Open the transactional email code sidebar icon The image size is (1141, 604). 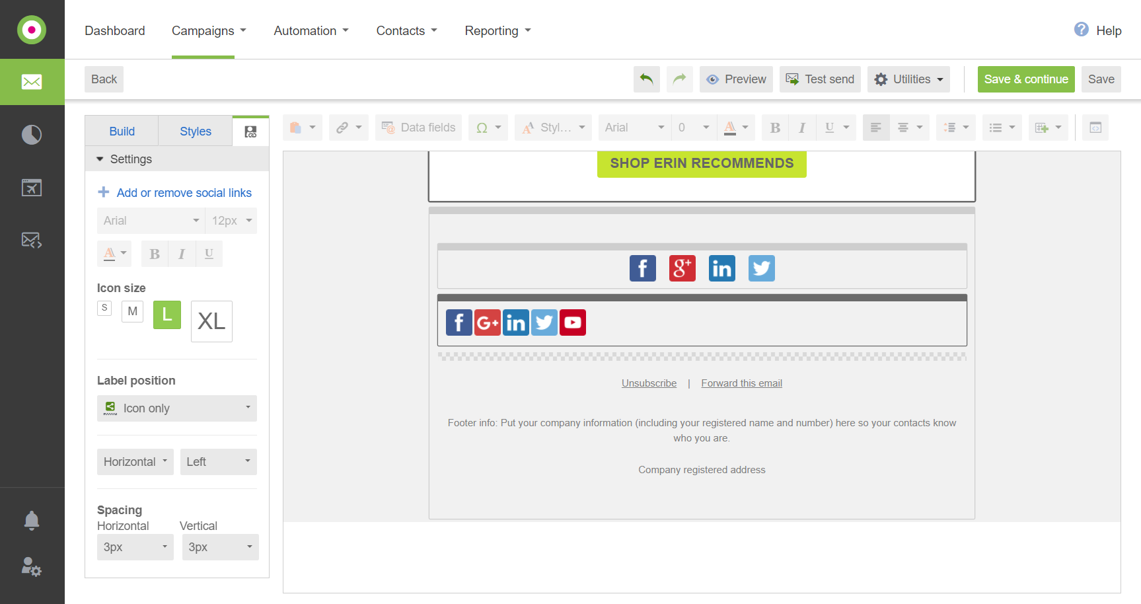(x=32, y=240)
